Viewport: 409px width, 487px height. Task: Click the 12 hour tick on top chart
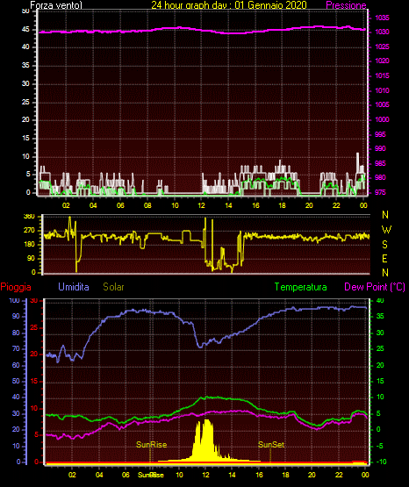pos(202,205)
